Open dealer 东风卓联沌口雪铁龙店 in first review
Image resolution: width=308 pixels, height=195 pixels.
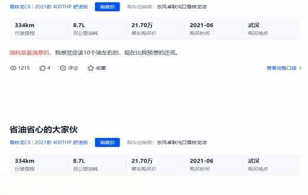[x=182, y=7]
